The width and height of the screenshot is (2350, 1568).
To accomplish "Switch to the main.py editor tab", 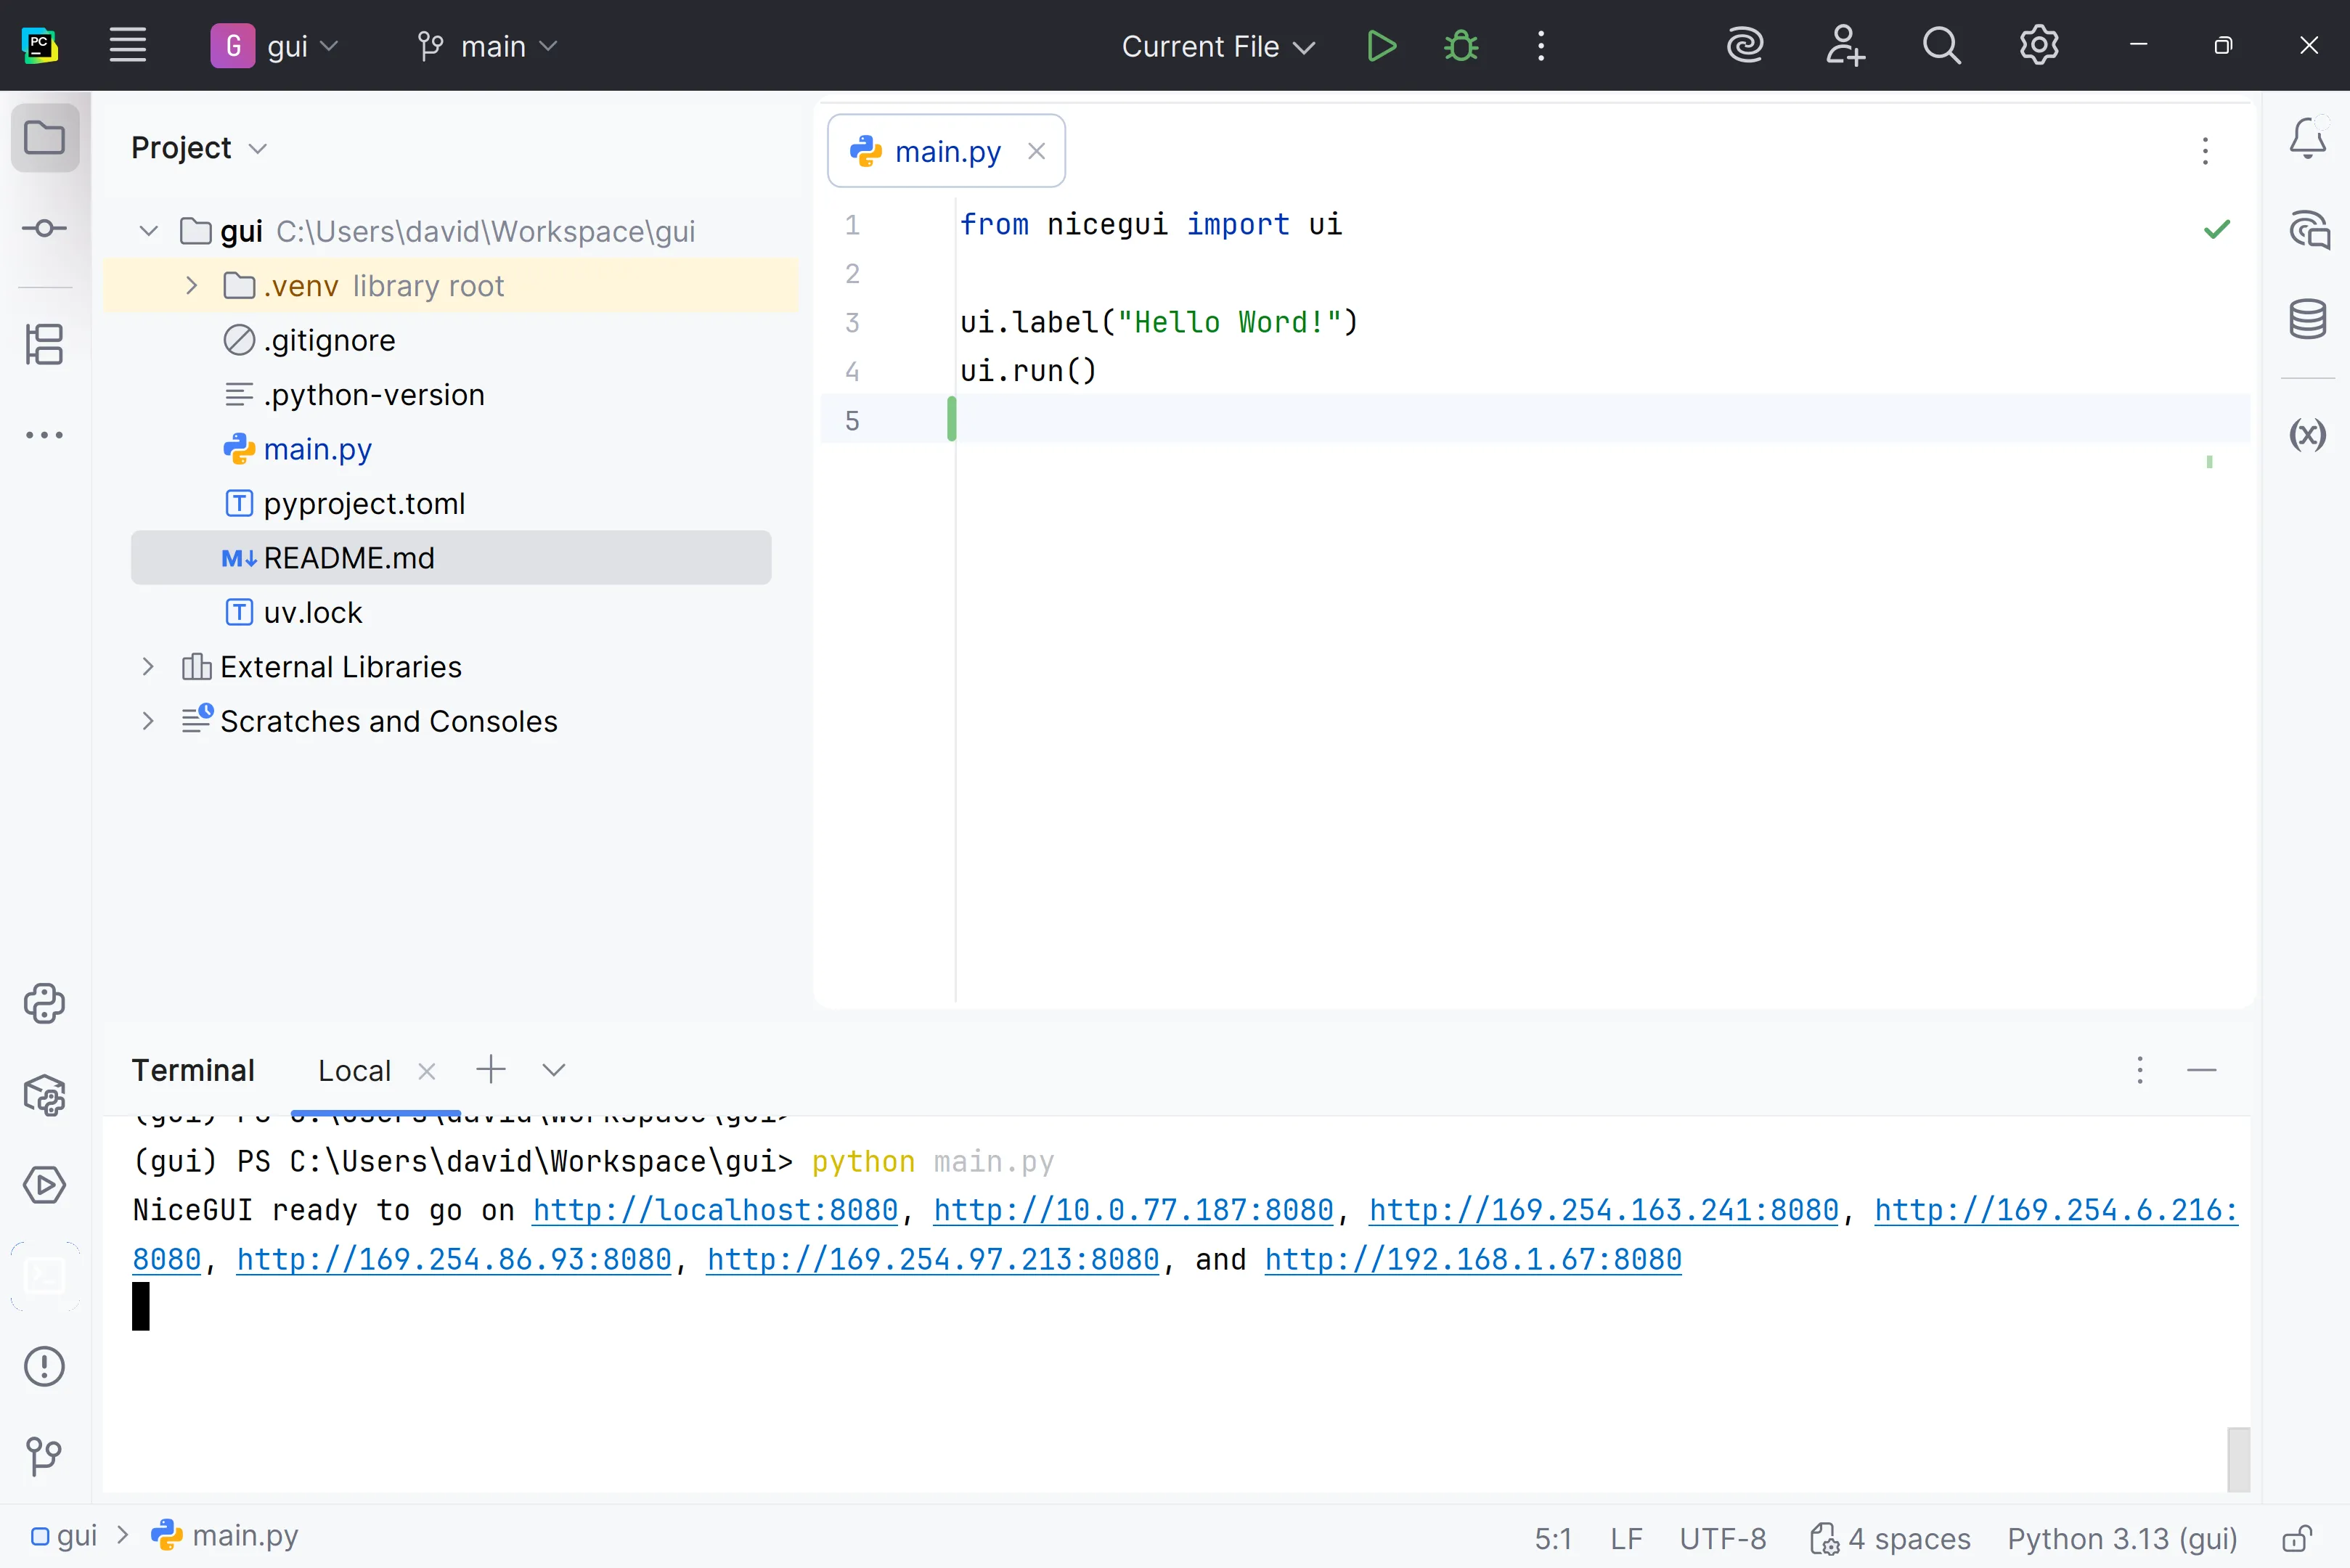I will [x=946, y=152].
